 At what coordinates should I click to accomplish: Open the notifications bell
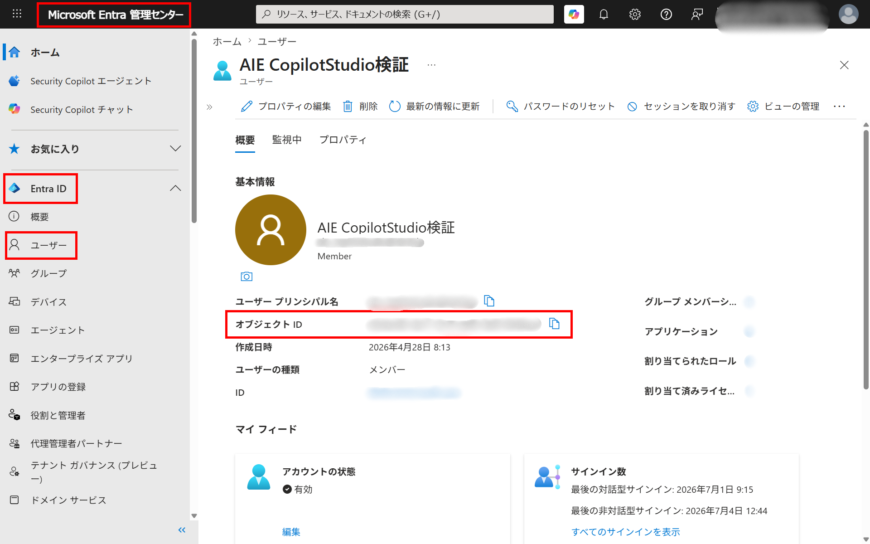coord(604,15)
